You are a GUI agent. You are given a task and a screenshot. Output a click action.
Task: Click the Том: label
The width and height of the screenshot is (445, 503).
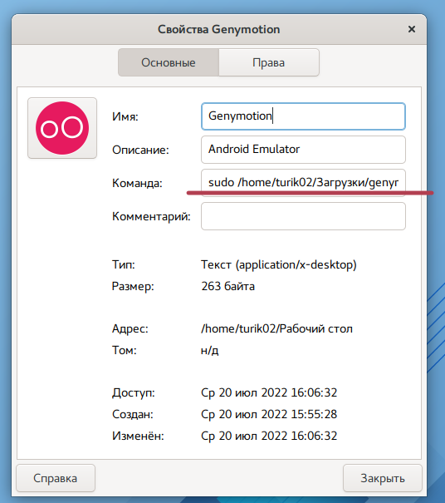125,350
